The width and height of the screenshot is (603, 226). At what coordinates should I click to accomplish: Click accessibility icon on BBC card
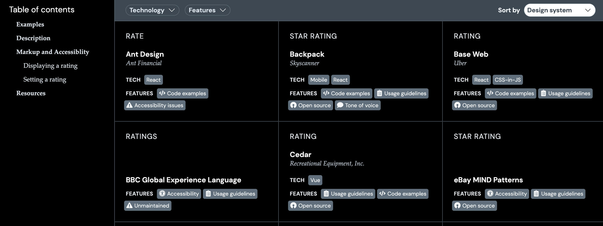click(x=162, y=193)
